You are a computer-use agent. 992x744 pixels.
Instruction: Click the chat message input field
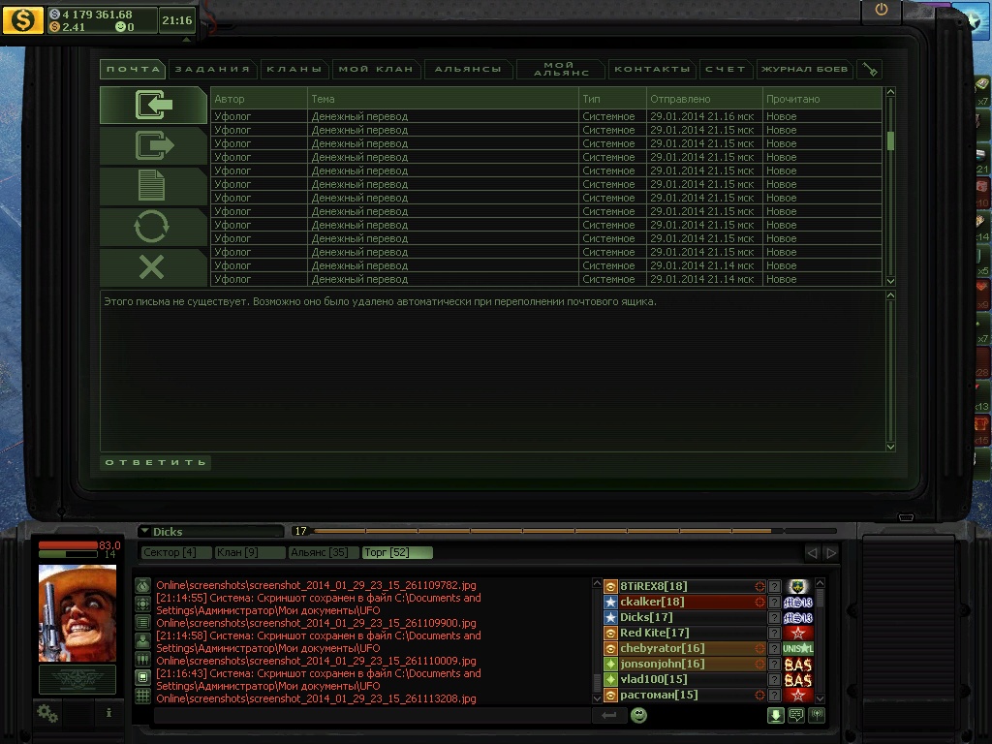pos(371,715)
